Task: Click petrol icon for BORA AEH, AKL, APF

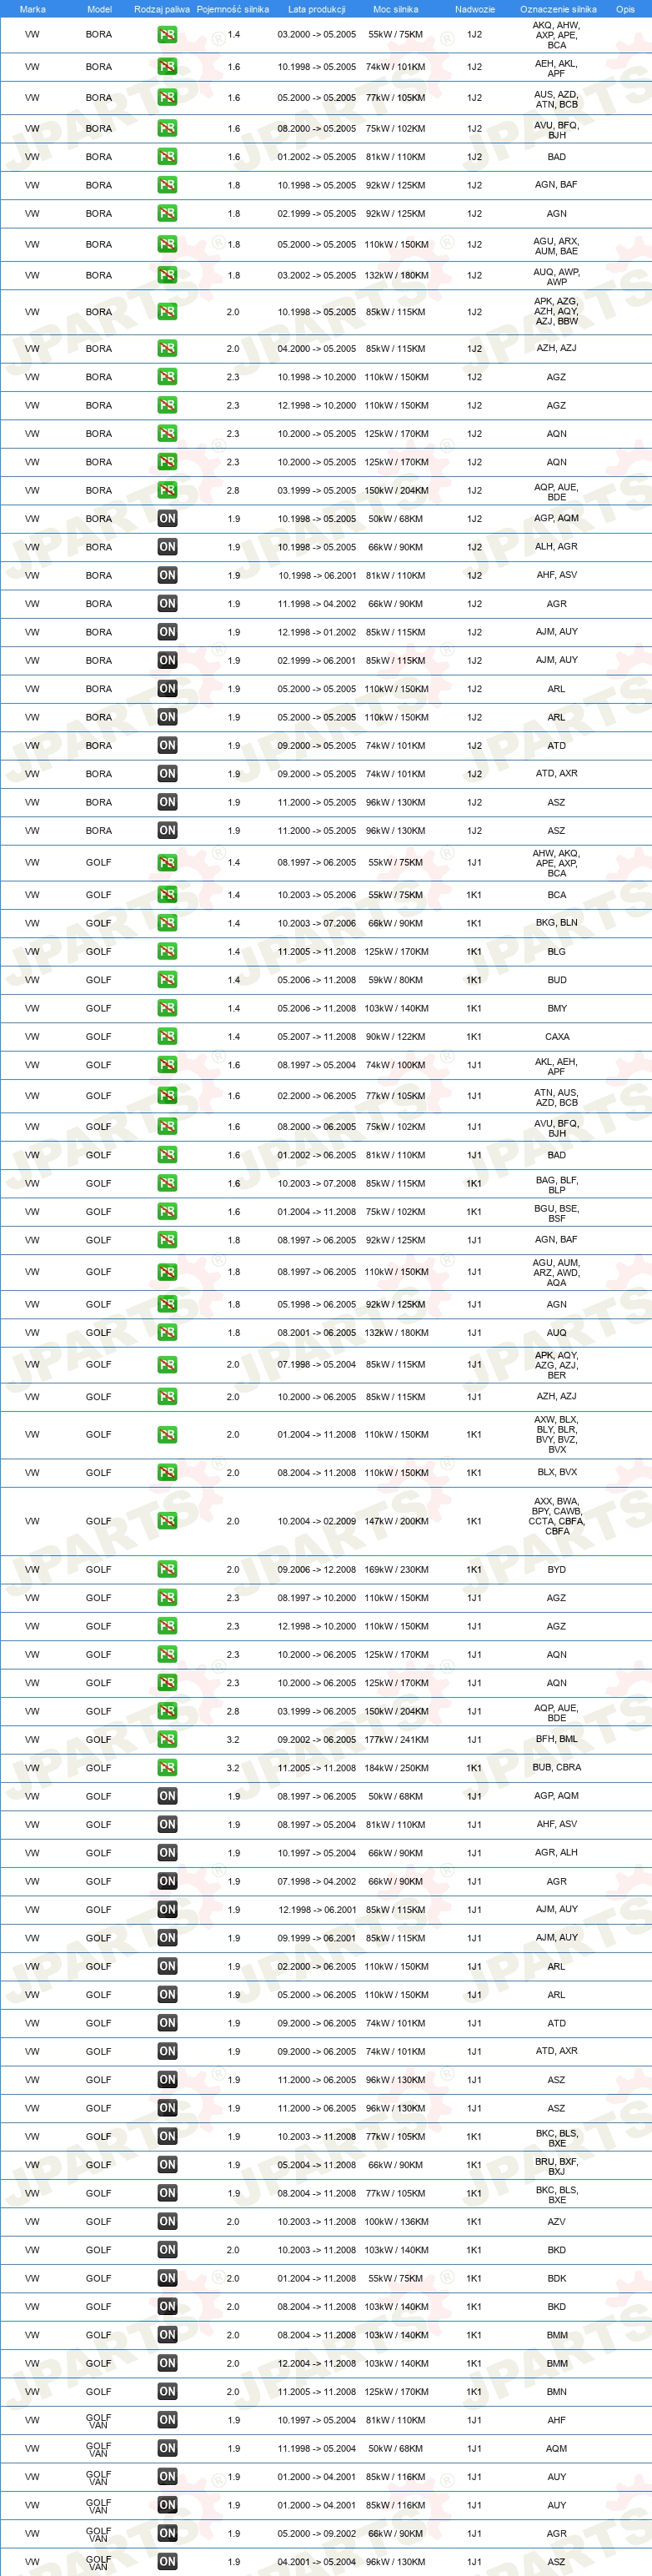Action: tap(167, 67)
